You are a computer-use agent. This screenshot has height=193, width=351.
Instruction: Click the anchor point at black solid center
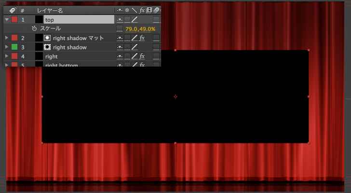pos(175,97)
